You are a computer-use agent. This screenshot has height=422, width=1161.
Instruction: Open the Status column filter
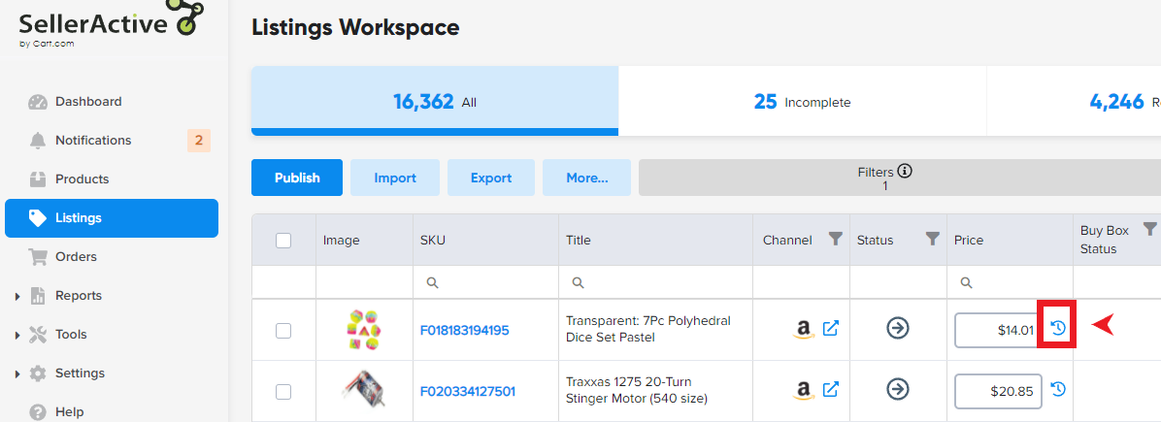pyautogui.click(x=933, y=239)
